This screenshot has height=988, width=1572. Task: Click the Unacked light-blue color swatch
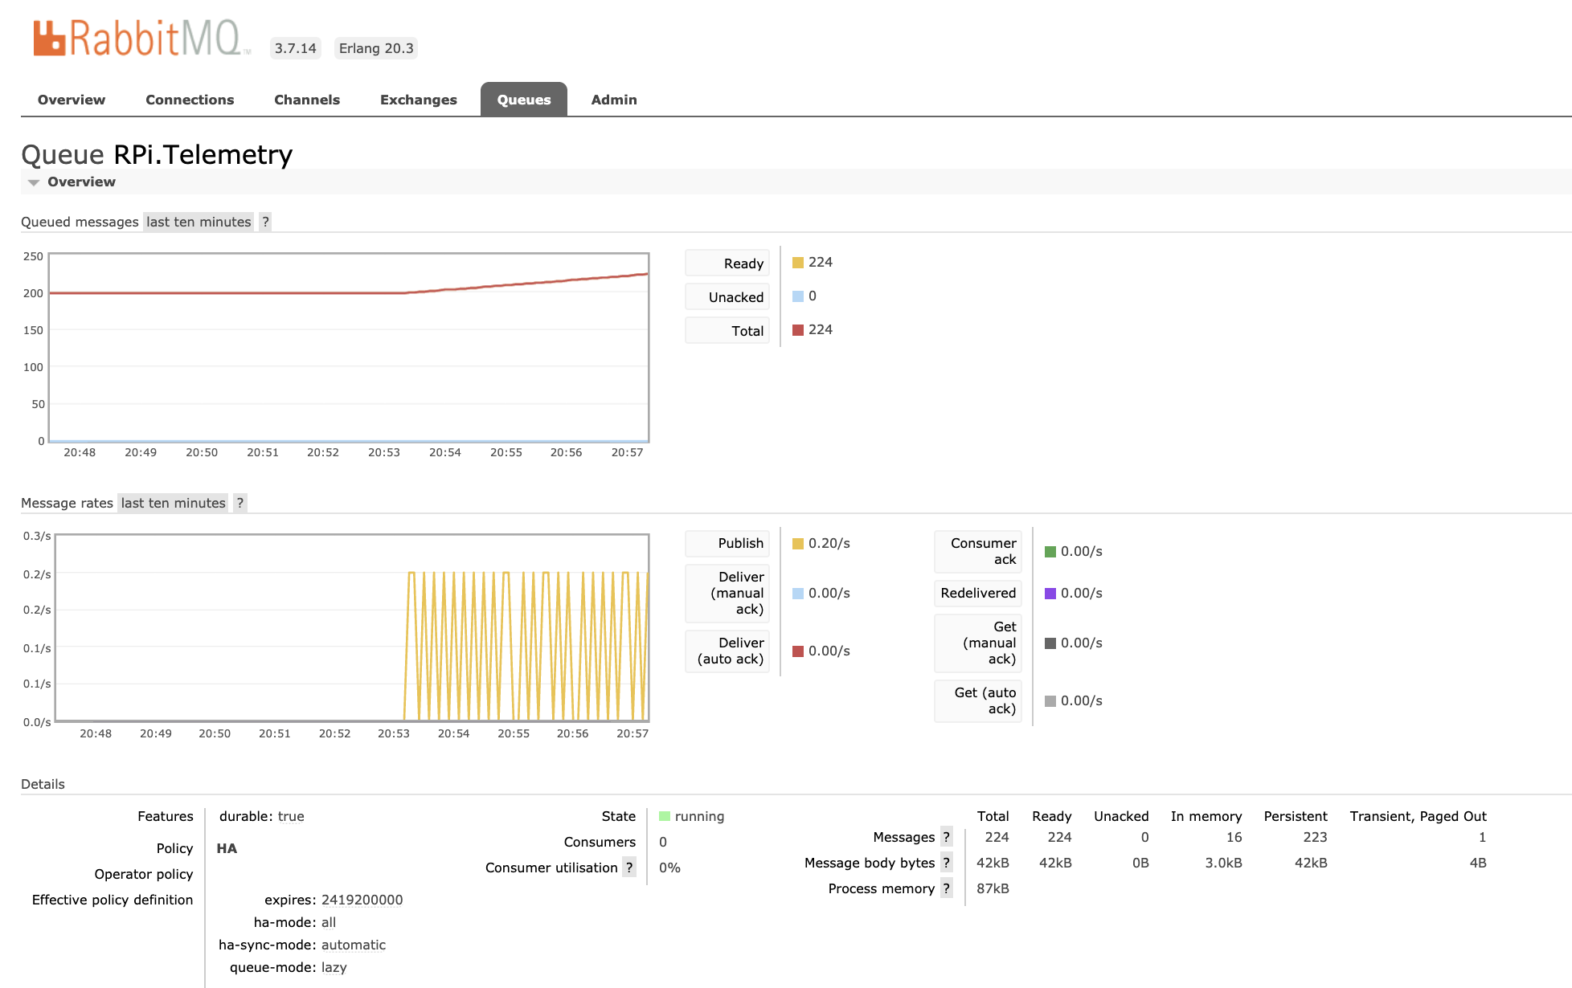[x=798, y=296]
